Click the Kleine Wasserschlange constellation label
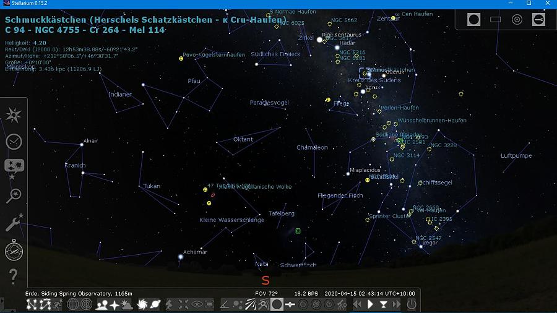This screenshot has height=313, width=557. point(231,220)
